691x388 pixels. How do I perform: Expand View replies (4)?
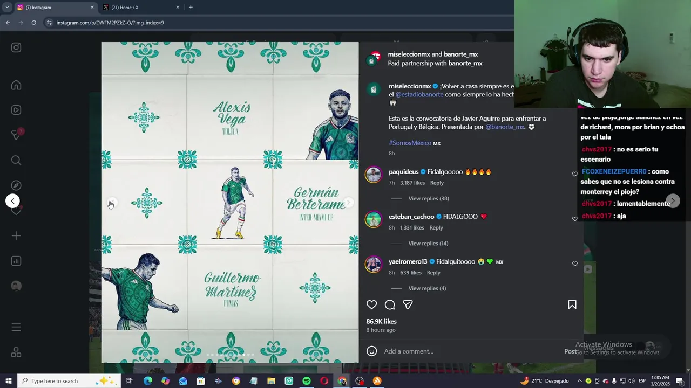point(427,288)
